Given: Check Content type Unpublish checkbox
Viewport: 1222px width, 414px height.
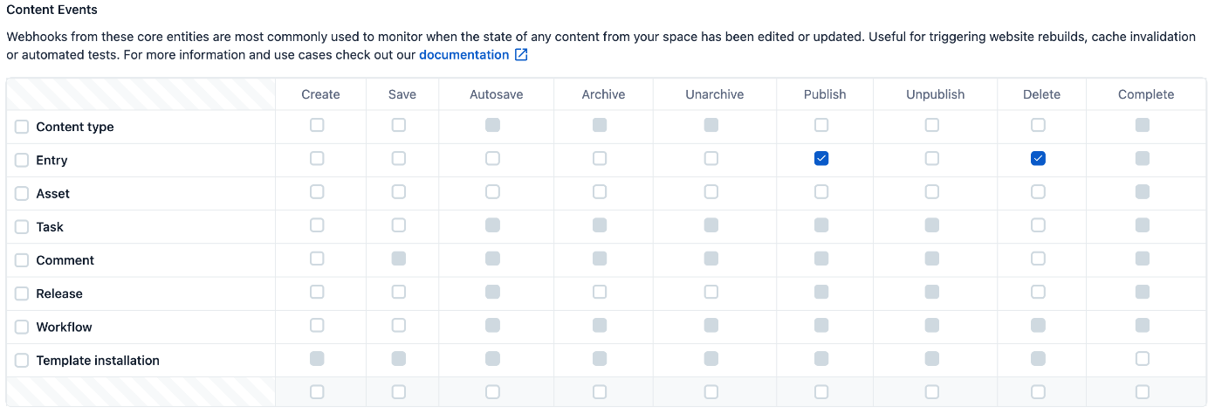Looking at the screenshot, I should (932, 125).
